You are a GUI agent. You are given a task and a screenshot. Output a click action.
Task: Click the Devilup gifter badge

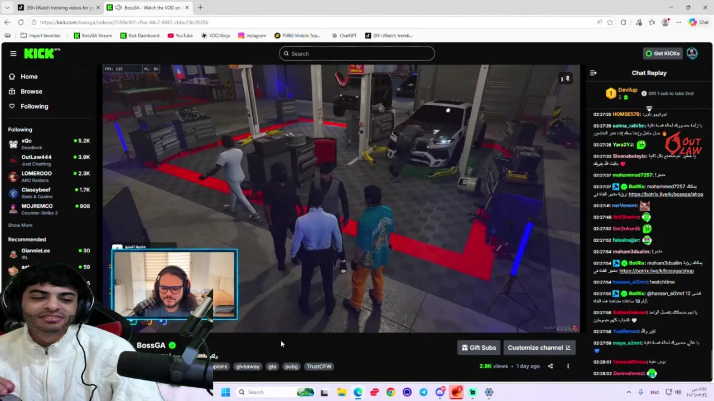(611, 94)
